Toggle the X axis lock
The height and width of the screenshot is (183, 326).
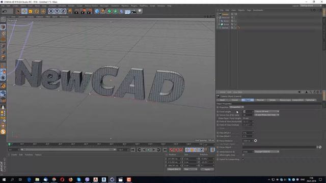coord(51,11)
